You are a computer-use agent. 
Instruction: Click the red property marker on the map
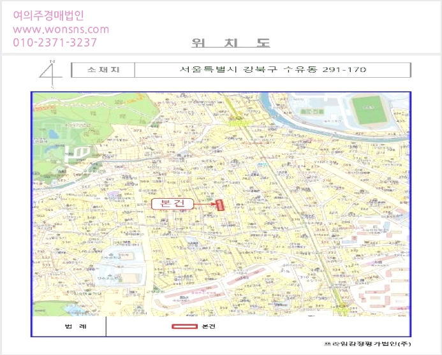(220, 205)
